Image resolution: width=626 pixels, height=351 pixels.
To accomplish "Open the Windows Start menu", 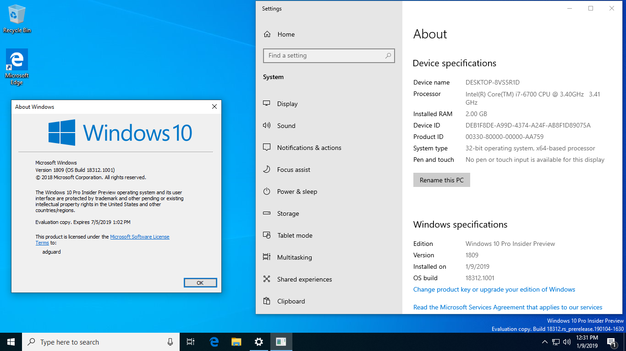I will (x=11, y=342).
